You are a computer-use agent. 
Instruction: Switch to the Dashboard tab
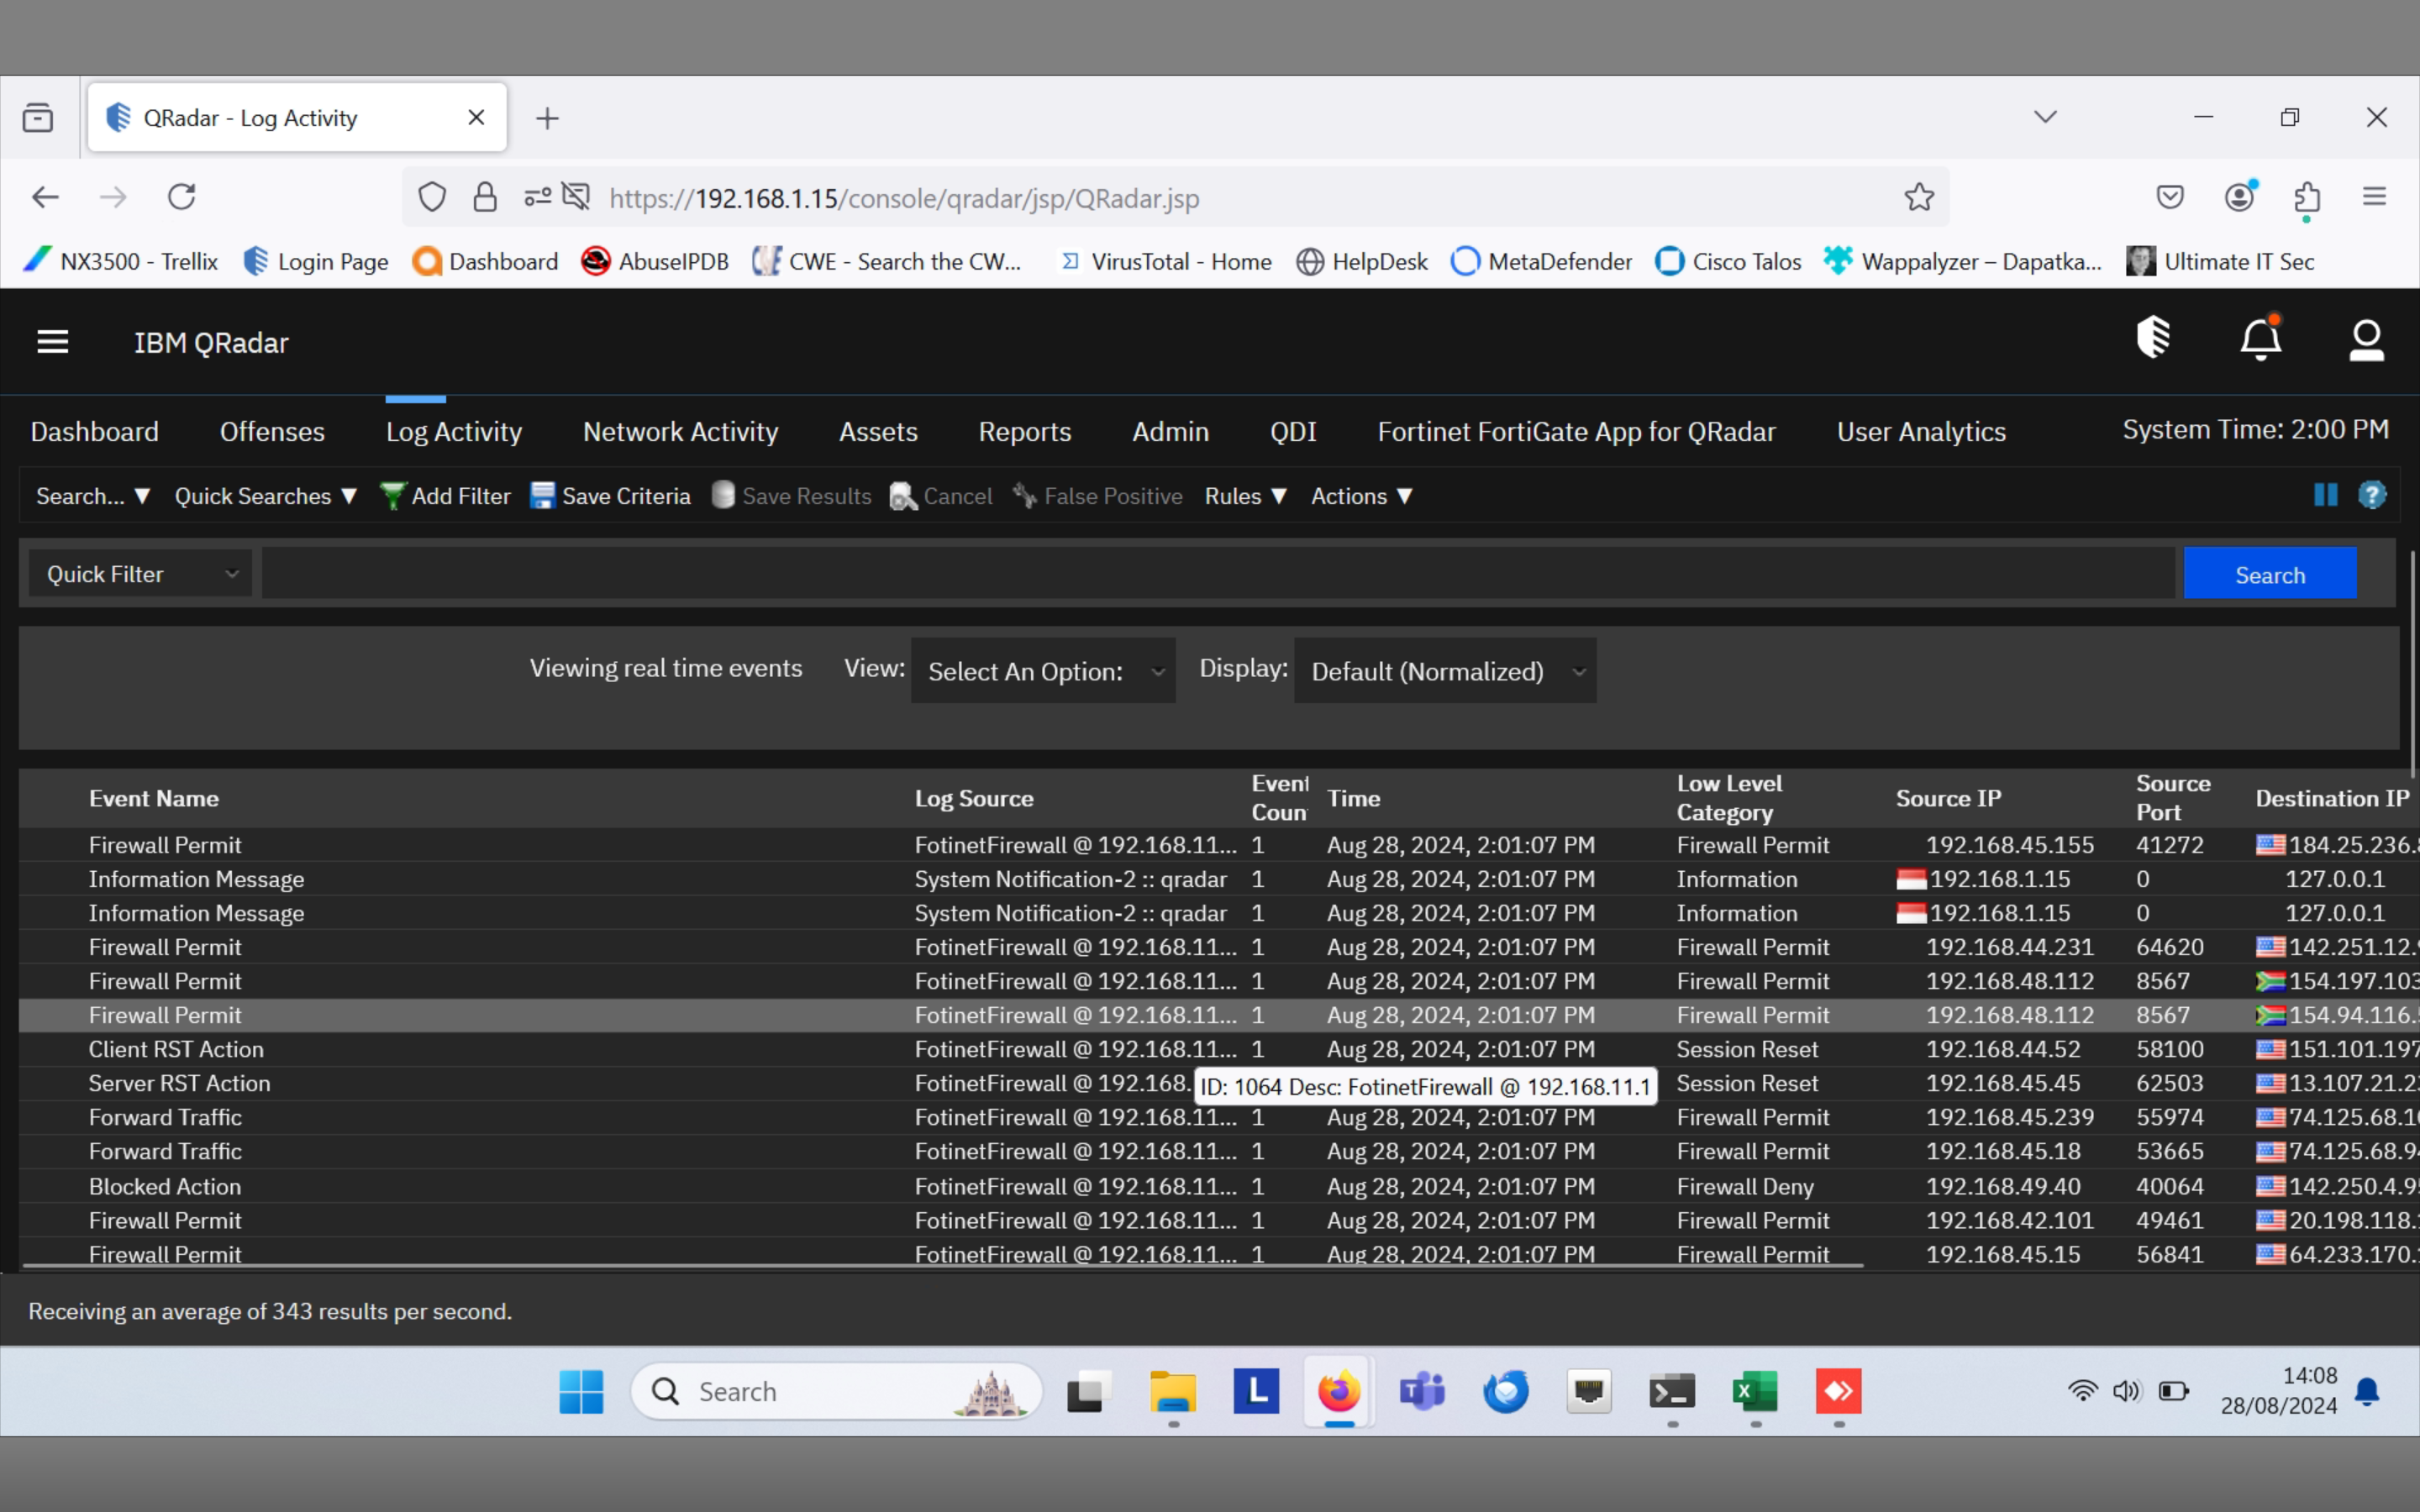tap(94, 432)
